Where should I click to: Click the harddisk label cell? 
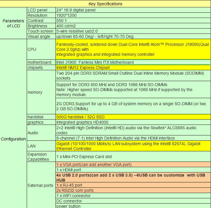(41, 117)
